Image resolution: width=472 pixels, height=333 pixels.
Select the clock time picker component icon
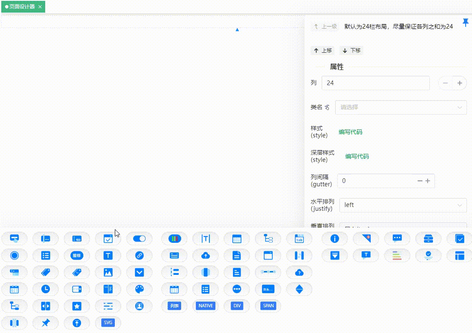pos(46,289)
